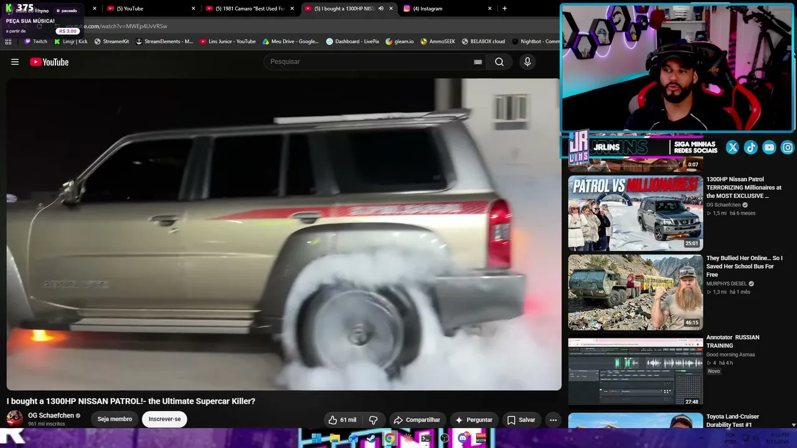The height and width of the screenshot is (448, 797).
Task: Launch File Explorer from the taskbar
Action: (x=335, y=438)
